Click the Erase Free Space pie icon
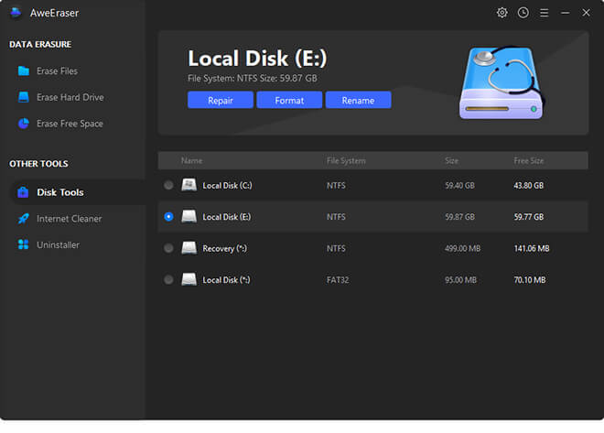The width and height of the screenshot is (604, 433). [x=24, y=124]
